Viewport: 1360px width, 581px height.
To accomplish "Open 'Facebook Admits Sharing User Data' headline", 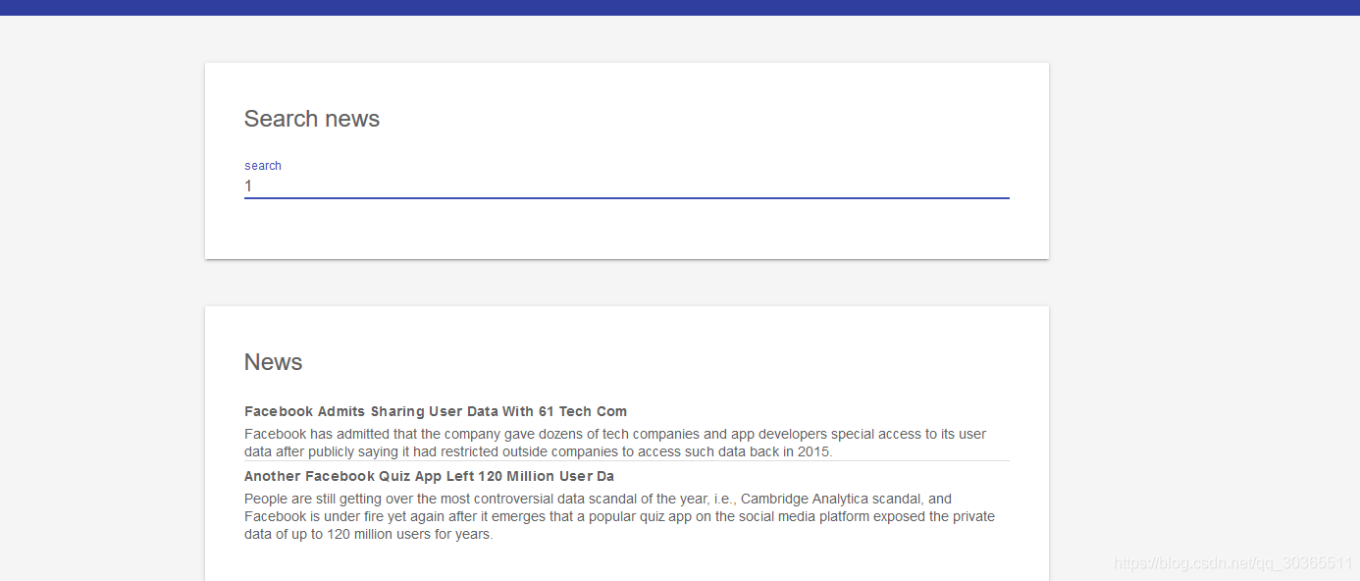I will pyautogui.click(x=436, y=411).
